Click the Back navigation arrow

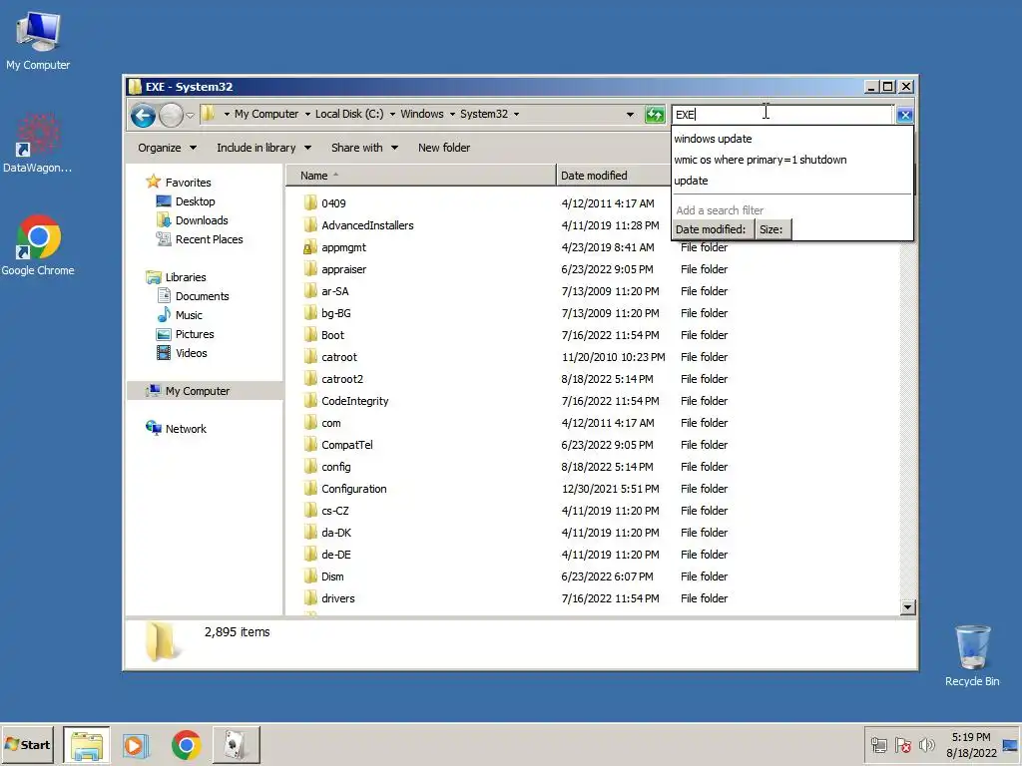[x=143, y=116]
